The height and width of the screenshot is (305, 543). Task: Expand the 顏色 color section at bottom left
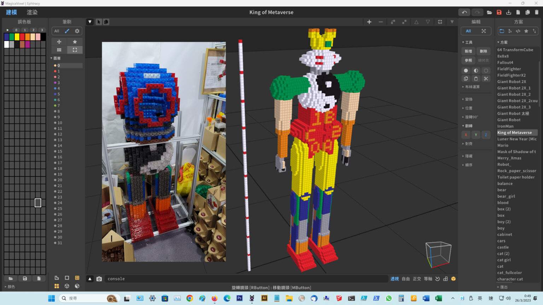[10, 287]
